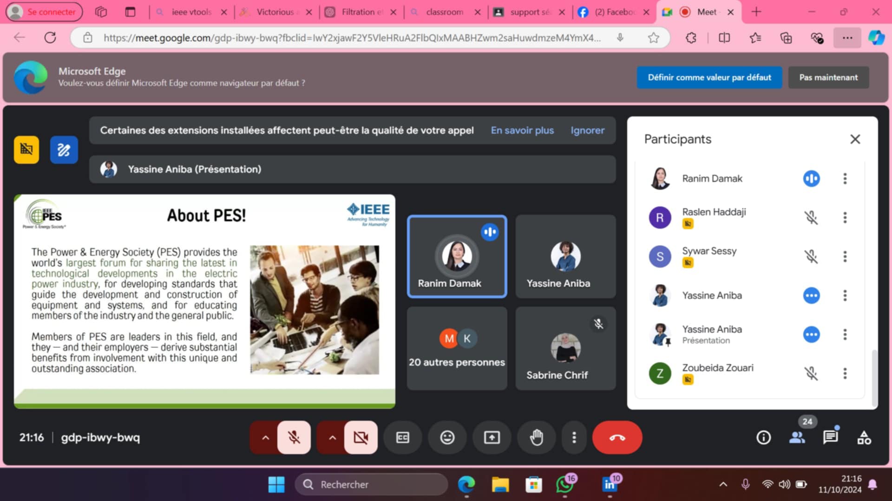Image resolution: width=892 pixels, height=501 pixels.
Task: Click the address bar URL field
Action: 352,38
